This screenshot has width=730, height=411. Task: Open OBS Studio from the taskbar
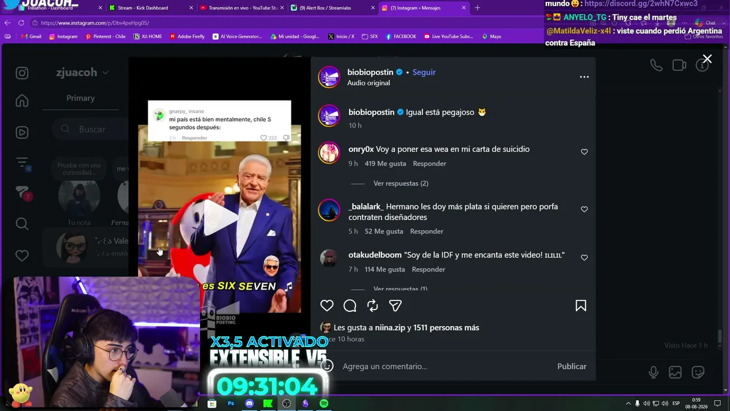pos(286,404)
